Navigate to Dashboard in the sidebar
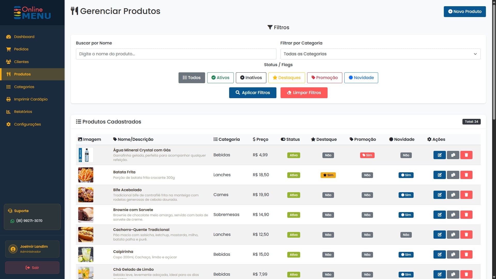Viewport: 496px width, 279px height. click(x=24, y=37)
